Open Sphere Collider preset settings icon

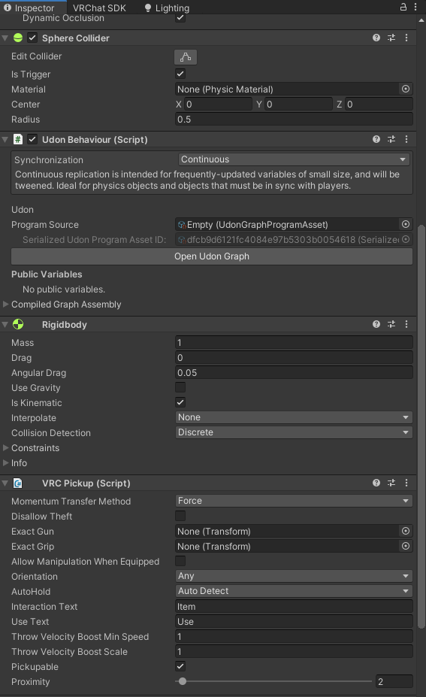pos(391,38)
